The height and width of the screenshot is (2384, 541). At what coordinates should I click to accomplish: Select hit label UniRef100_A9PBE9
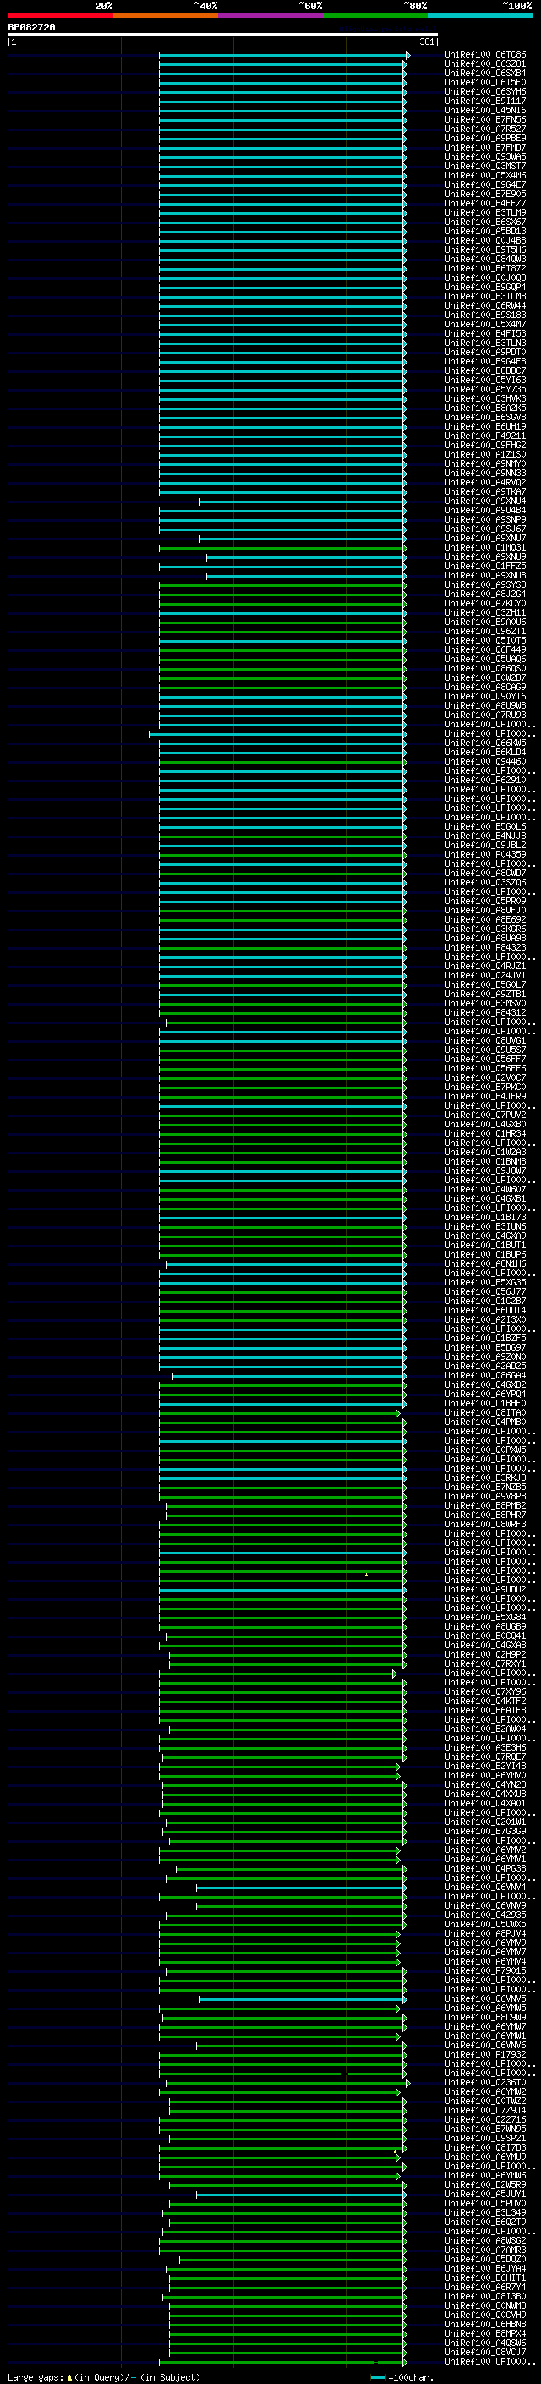[485, 139]
